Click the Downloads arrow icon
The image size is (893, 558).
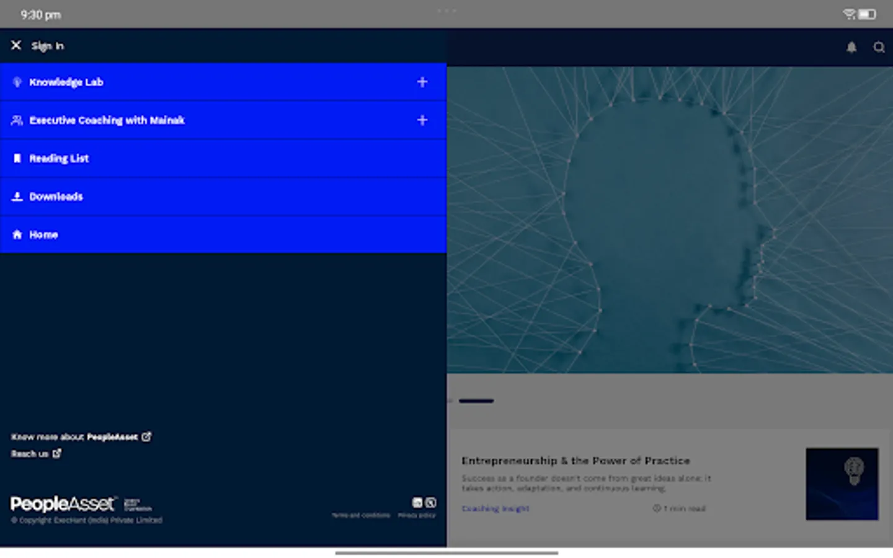pyautogui.click(x=17, y=197)
